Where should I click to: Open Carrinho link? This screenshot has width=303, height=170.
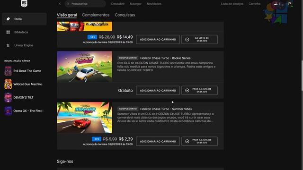click(255, 4)
